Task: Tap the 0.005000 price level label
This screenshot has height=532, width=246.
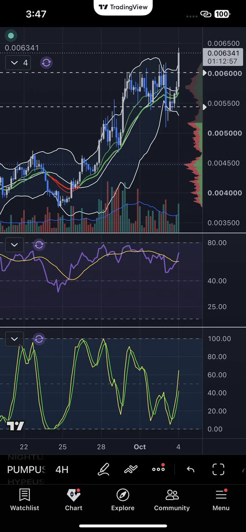Action: pyautogui.click(x=225, y=133)
